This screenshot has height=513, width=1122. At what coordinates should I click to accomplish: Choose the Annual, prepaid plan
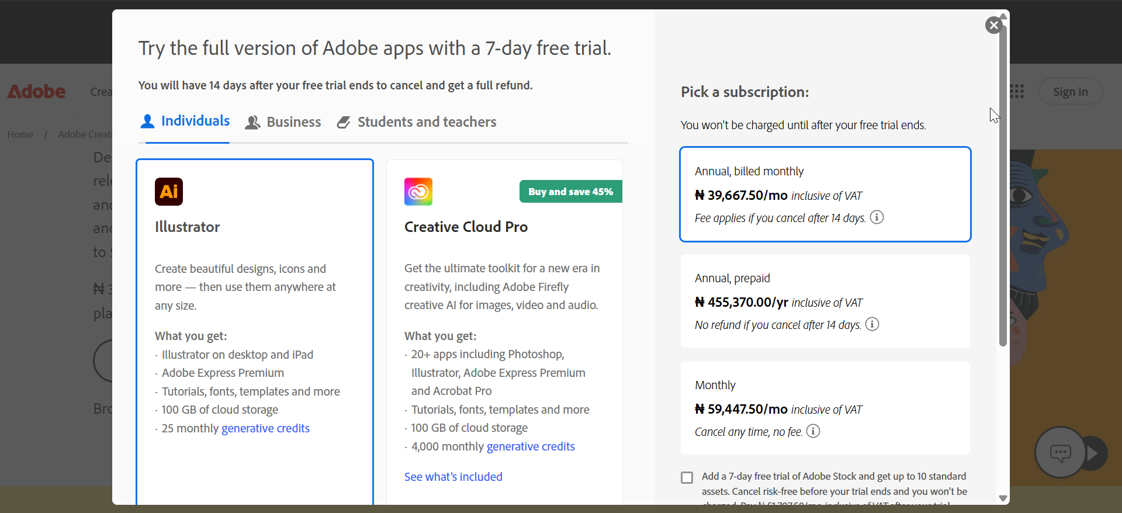click(825, 301)
